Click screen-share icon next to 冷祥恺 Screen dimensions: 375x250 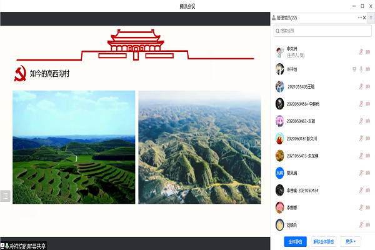coord(354,69)
